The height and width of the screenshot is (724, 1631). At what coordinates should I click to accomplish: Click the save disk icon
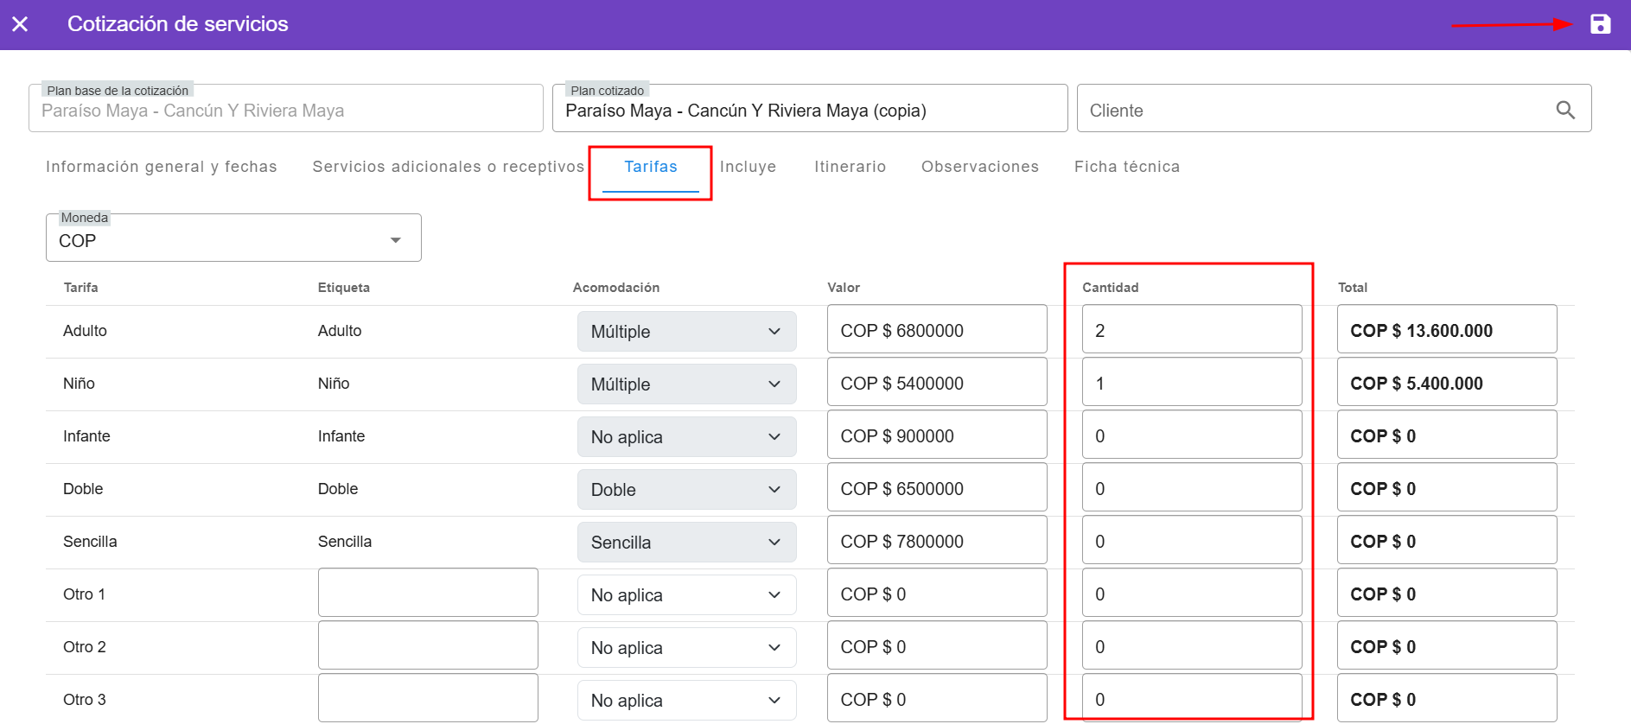coord(1600,24)
